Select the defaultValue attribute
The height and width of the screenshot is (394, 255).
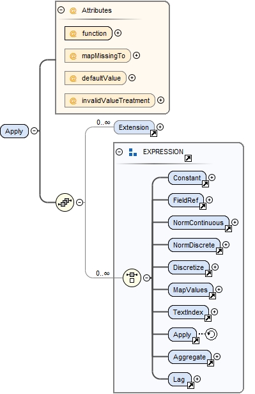pos(95,78)
